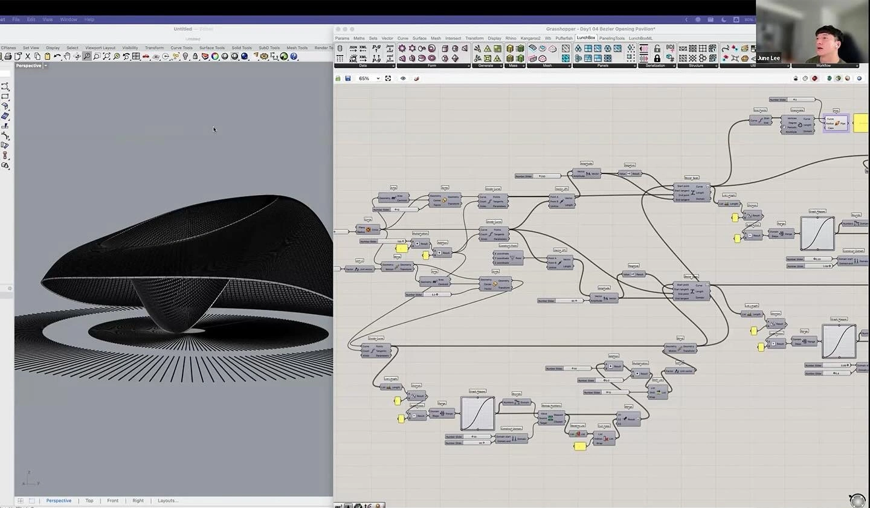The image size is (870, 508).
Task: Toggle the green solver icon at the canvas top right
Action: tap(829, 78)
